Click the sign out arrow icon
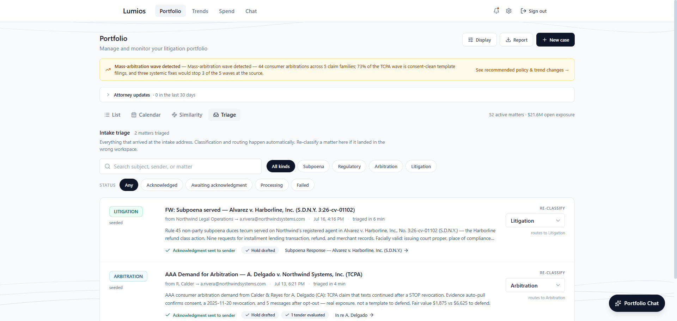 (523, 11)
